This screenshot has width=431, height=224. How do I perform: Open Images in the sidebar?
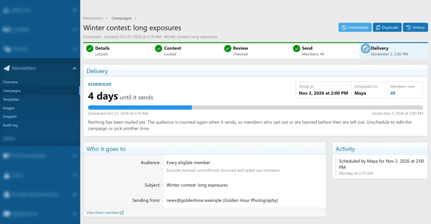pyautogui.click(x=40, y=108)
